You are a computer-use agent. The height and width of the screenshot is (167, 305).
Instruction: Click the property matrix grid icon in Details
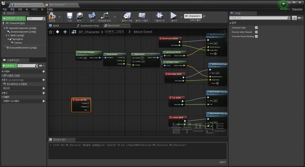pyautogui.click(x=294, y=18)
